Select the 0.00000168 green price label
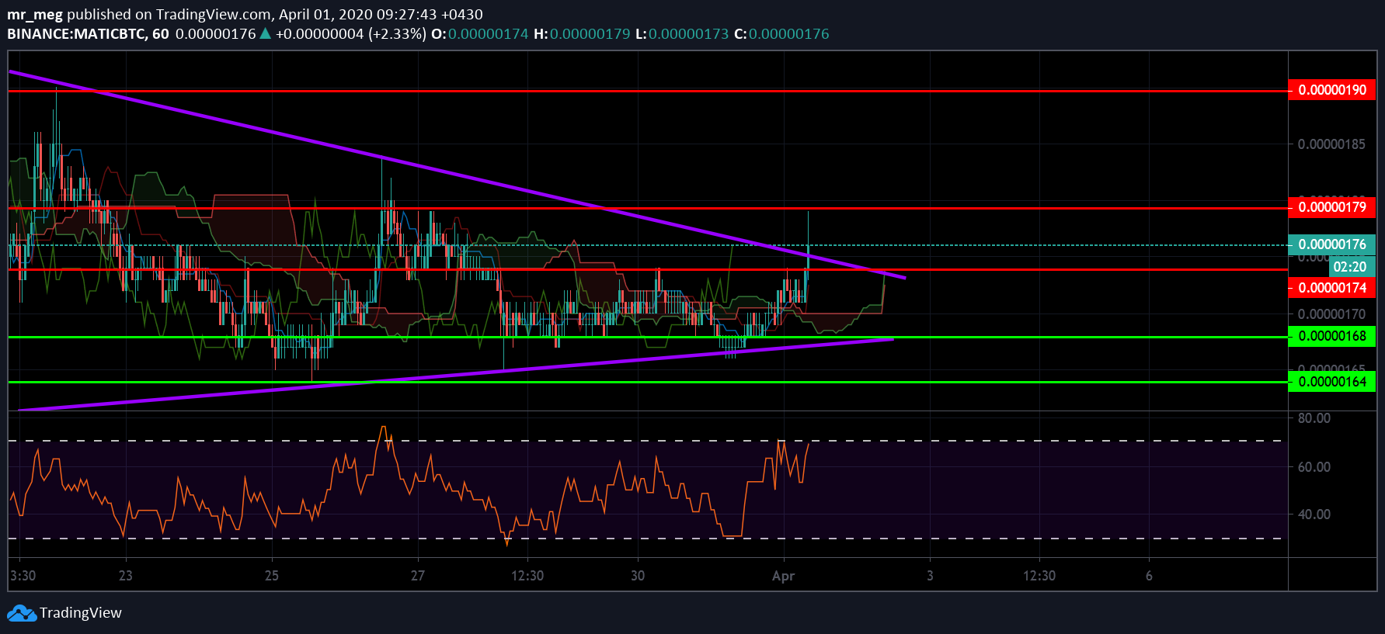The width and height of the screenshot is (1385, 634). tap(1331, 336)
